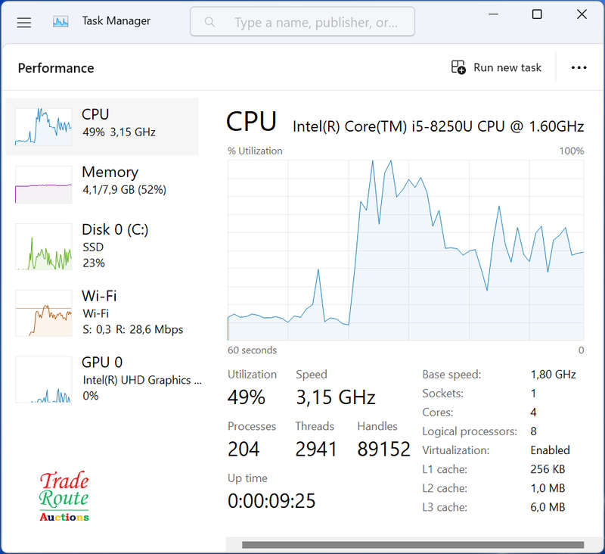Click the Cores value 4

pyautogui.click(x=533, y=412)
